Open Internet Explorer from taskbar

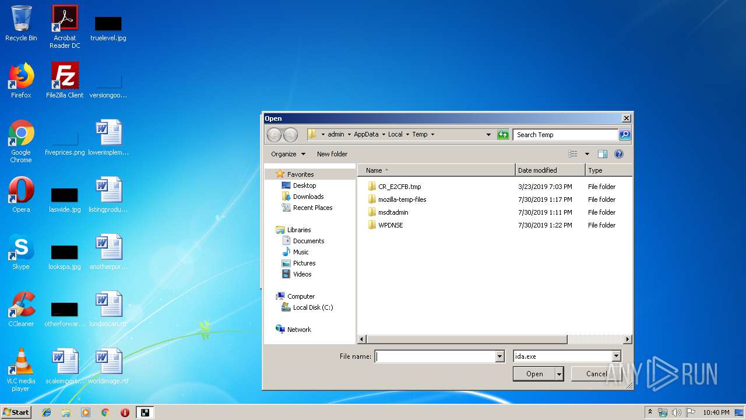click(47, 412)
